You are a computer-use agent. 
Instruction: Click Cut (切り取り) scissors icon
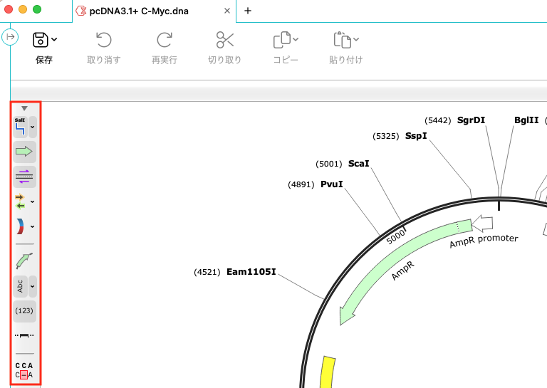pyautogui.click(x=224, y=40)
